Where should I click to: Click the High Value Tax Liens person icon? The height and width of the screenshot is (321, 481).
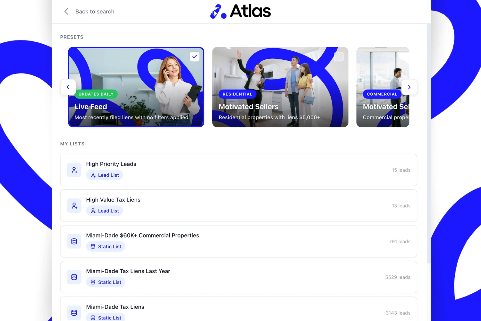pos(74,206)
